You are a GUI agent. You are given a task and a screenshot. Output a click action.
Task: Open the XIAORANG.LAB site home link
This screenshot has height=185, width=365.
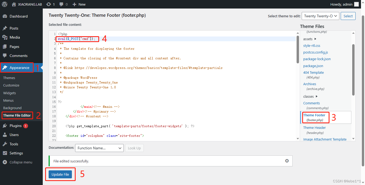[27, 4]
